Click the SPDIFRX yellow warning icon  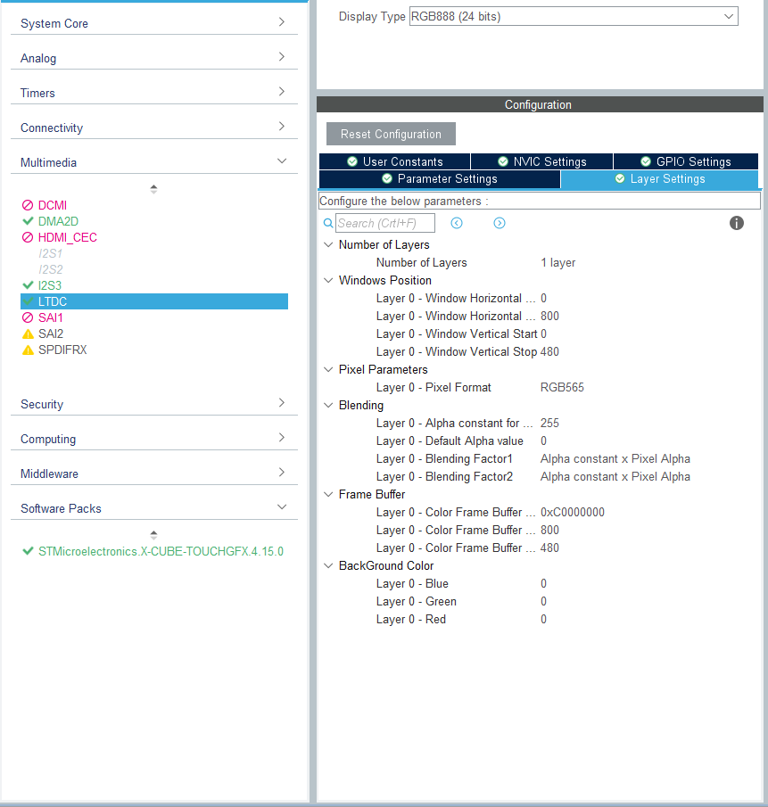(x=28, y=350)
